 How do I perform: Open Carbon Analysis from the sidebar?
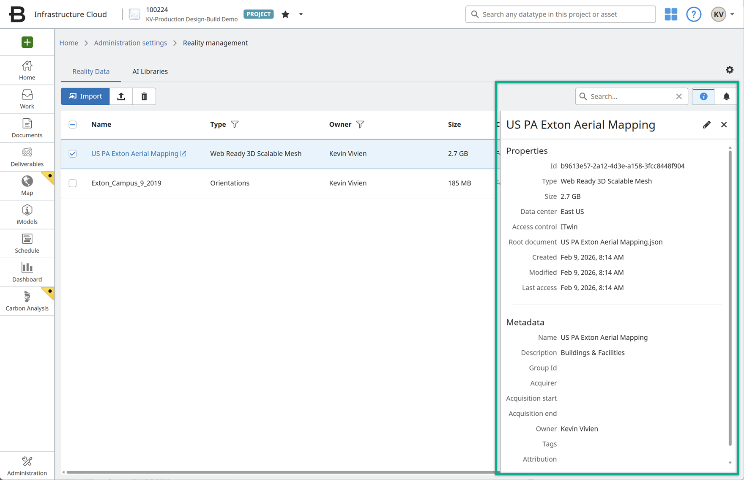27,301
